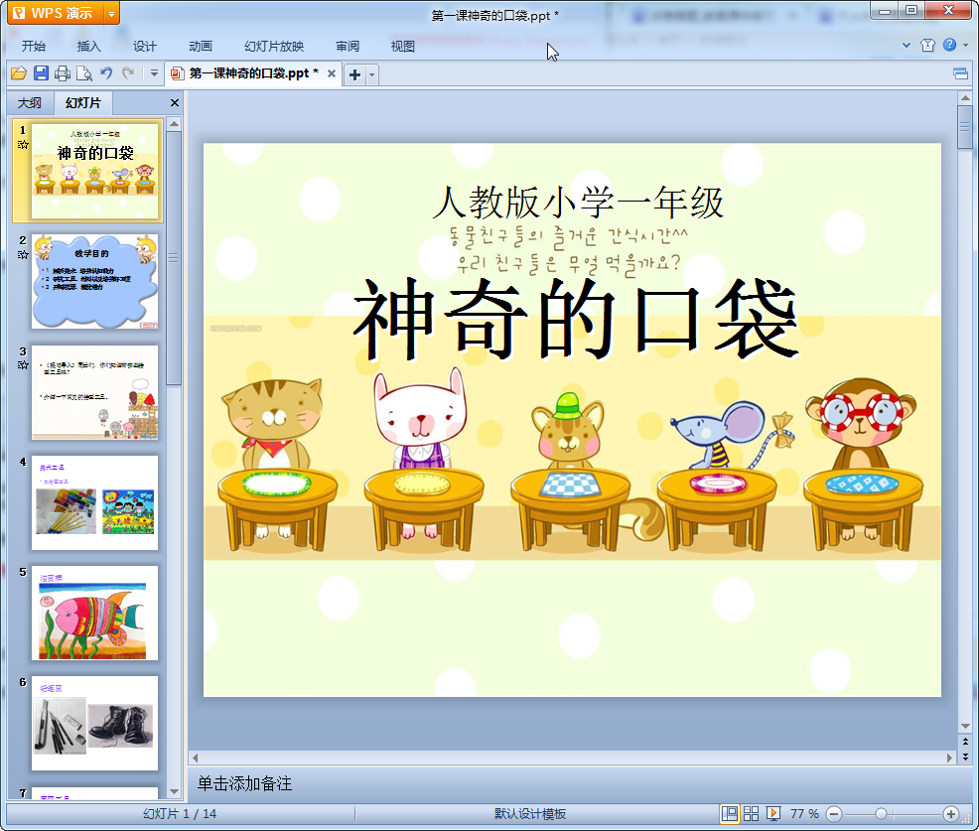
Task: Open the 视图 ribbon tab
Action: click(403, 47)
